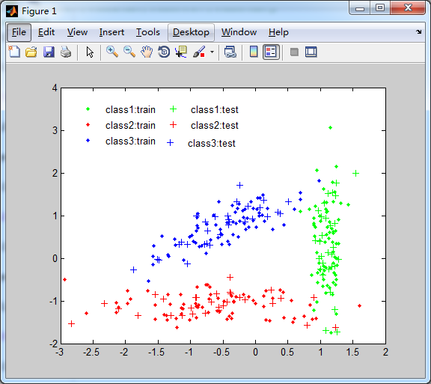Expand the Brush tool color dropdown arrow

[x=212, y=52]
